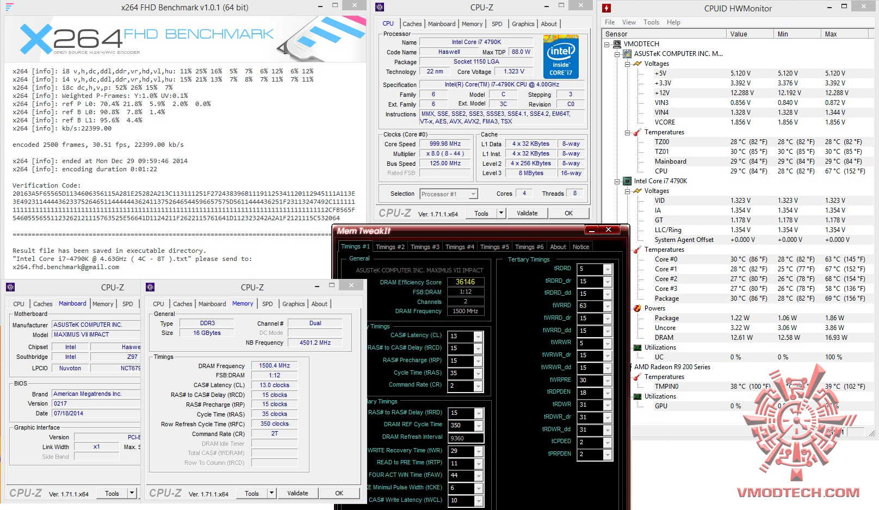Collapse the Intel Core i7 4790K node
Image resolution: width=879 pixels, height=510 pixels.
[x=617, y=182]
